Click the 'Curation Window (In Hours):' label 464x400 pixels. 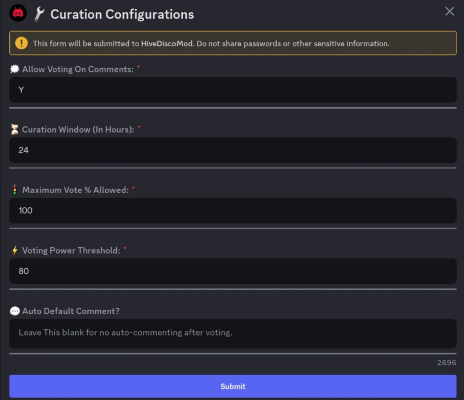pyautogui.click(x=78, y=129)
